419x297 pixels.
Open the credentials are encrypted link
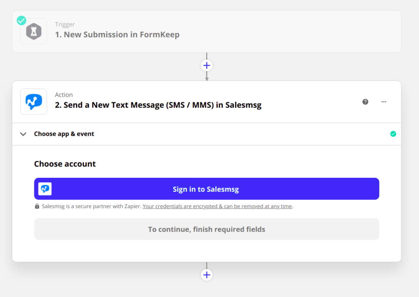[x=217, y=206]
